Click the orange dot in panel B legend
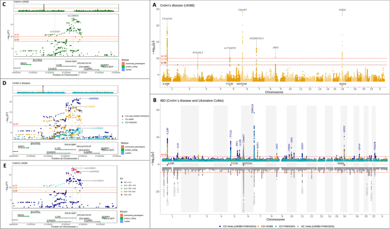 260,227
